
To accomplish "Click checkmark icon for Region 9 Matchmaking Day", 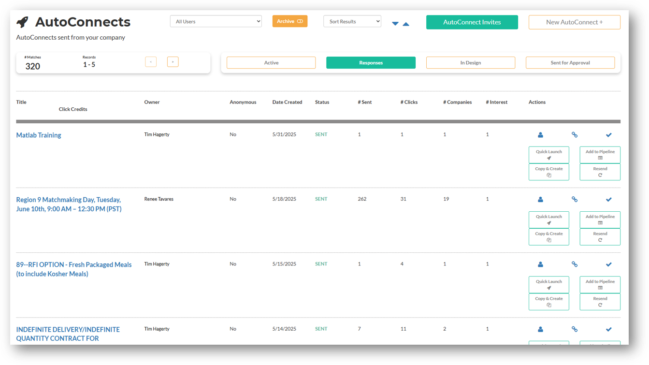I will click(609, 199).
